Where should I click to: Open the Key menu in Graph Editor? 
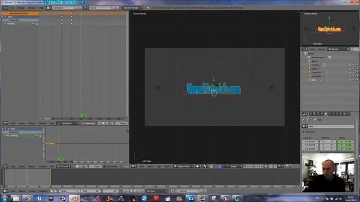coord(52,167)
